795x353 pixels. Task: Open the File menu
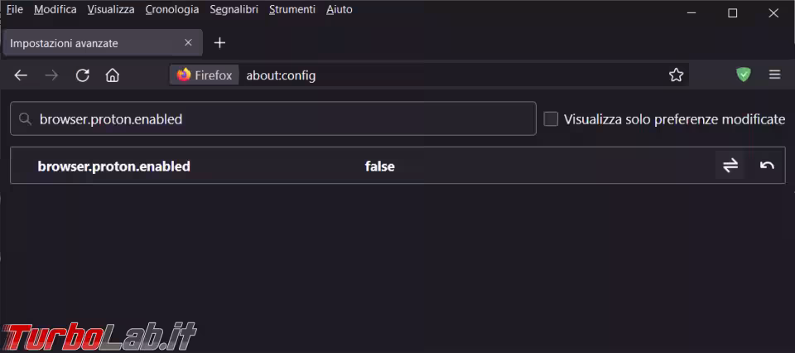tap(15, 10)
